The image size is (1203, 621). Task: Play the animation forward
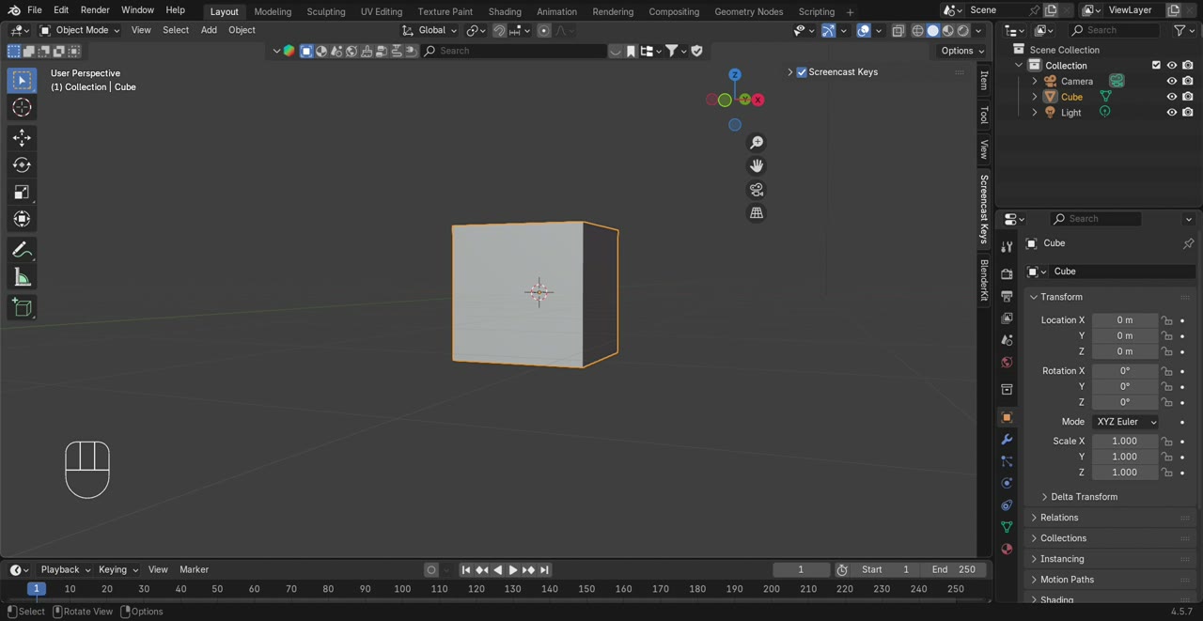512,570
